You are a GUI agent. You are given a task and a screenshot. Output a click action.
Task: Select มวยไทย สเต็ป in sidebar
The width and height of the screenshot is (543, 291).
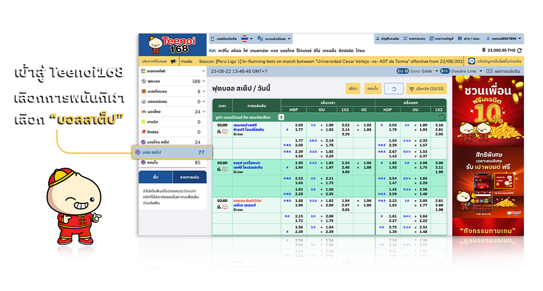(172, 142)
